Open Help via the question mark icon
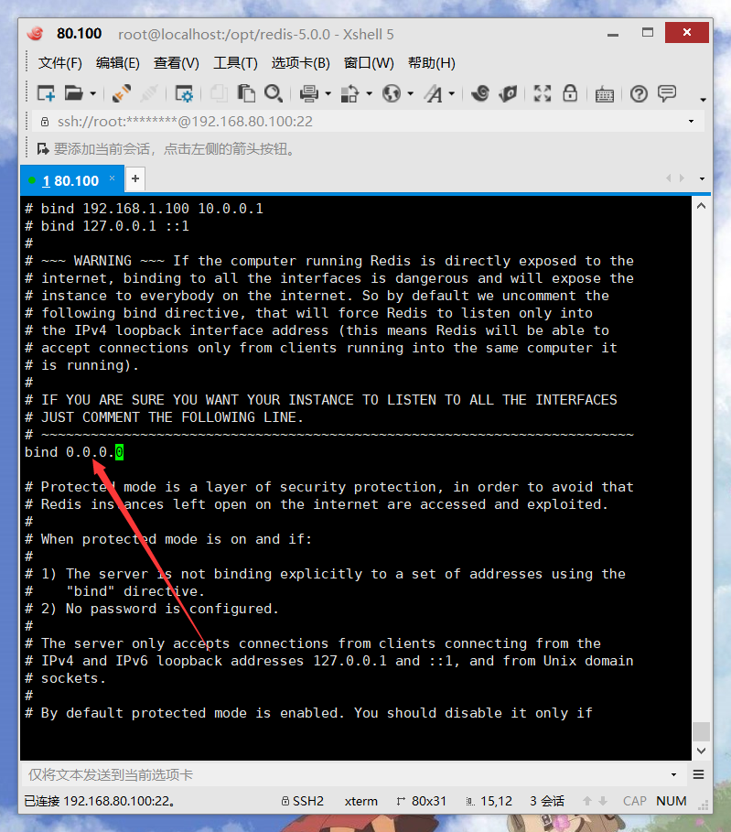The height and width of the screenshot is (832, 731). tap(640, 94)
